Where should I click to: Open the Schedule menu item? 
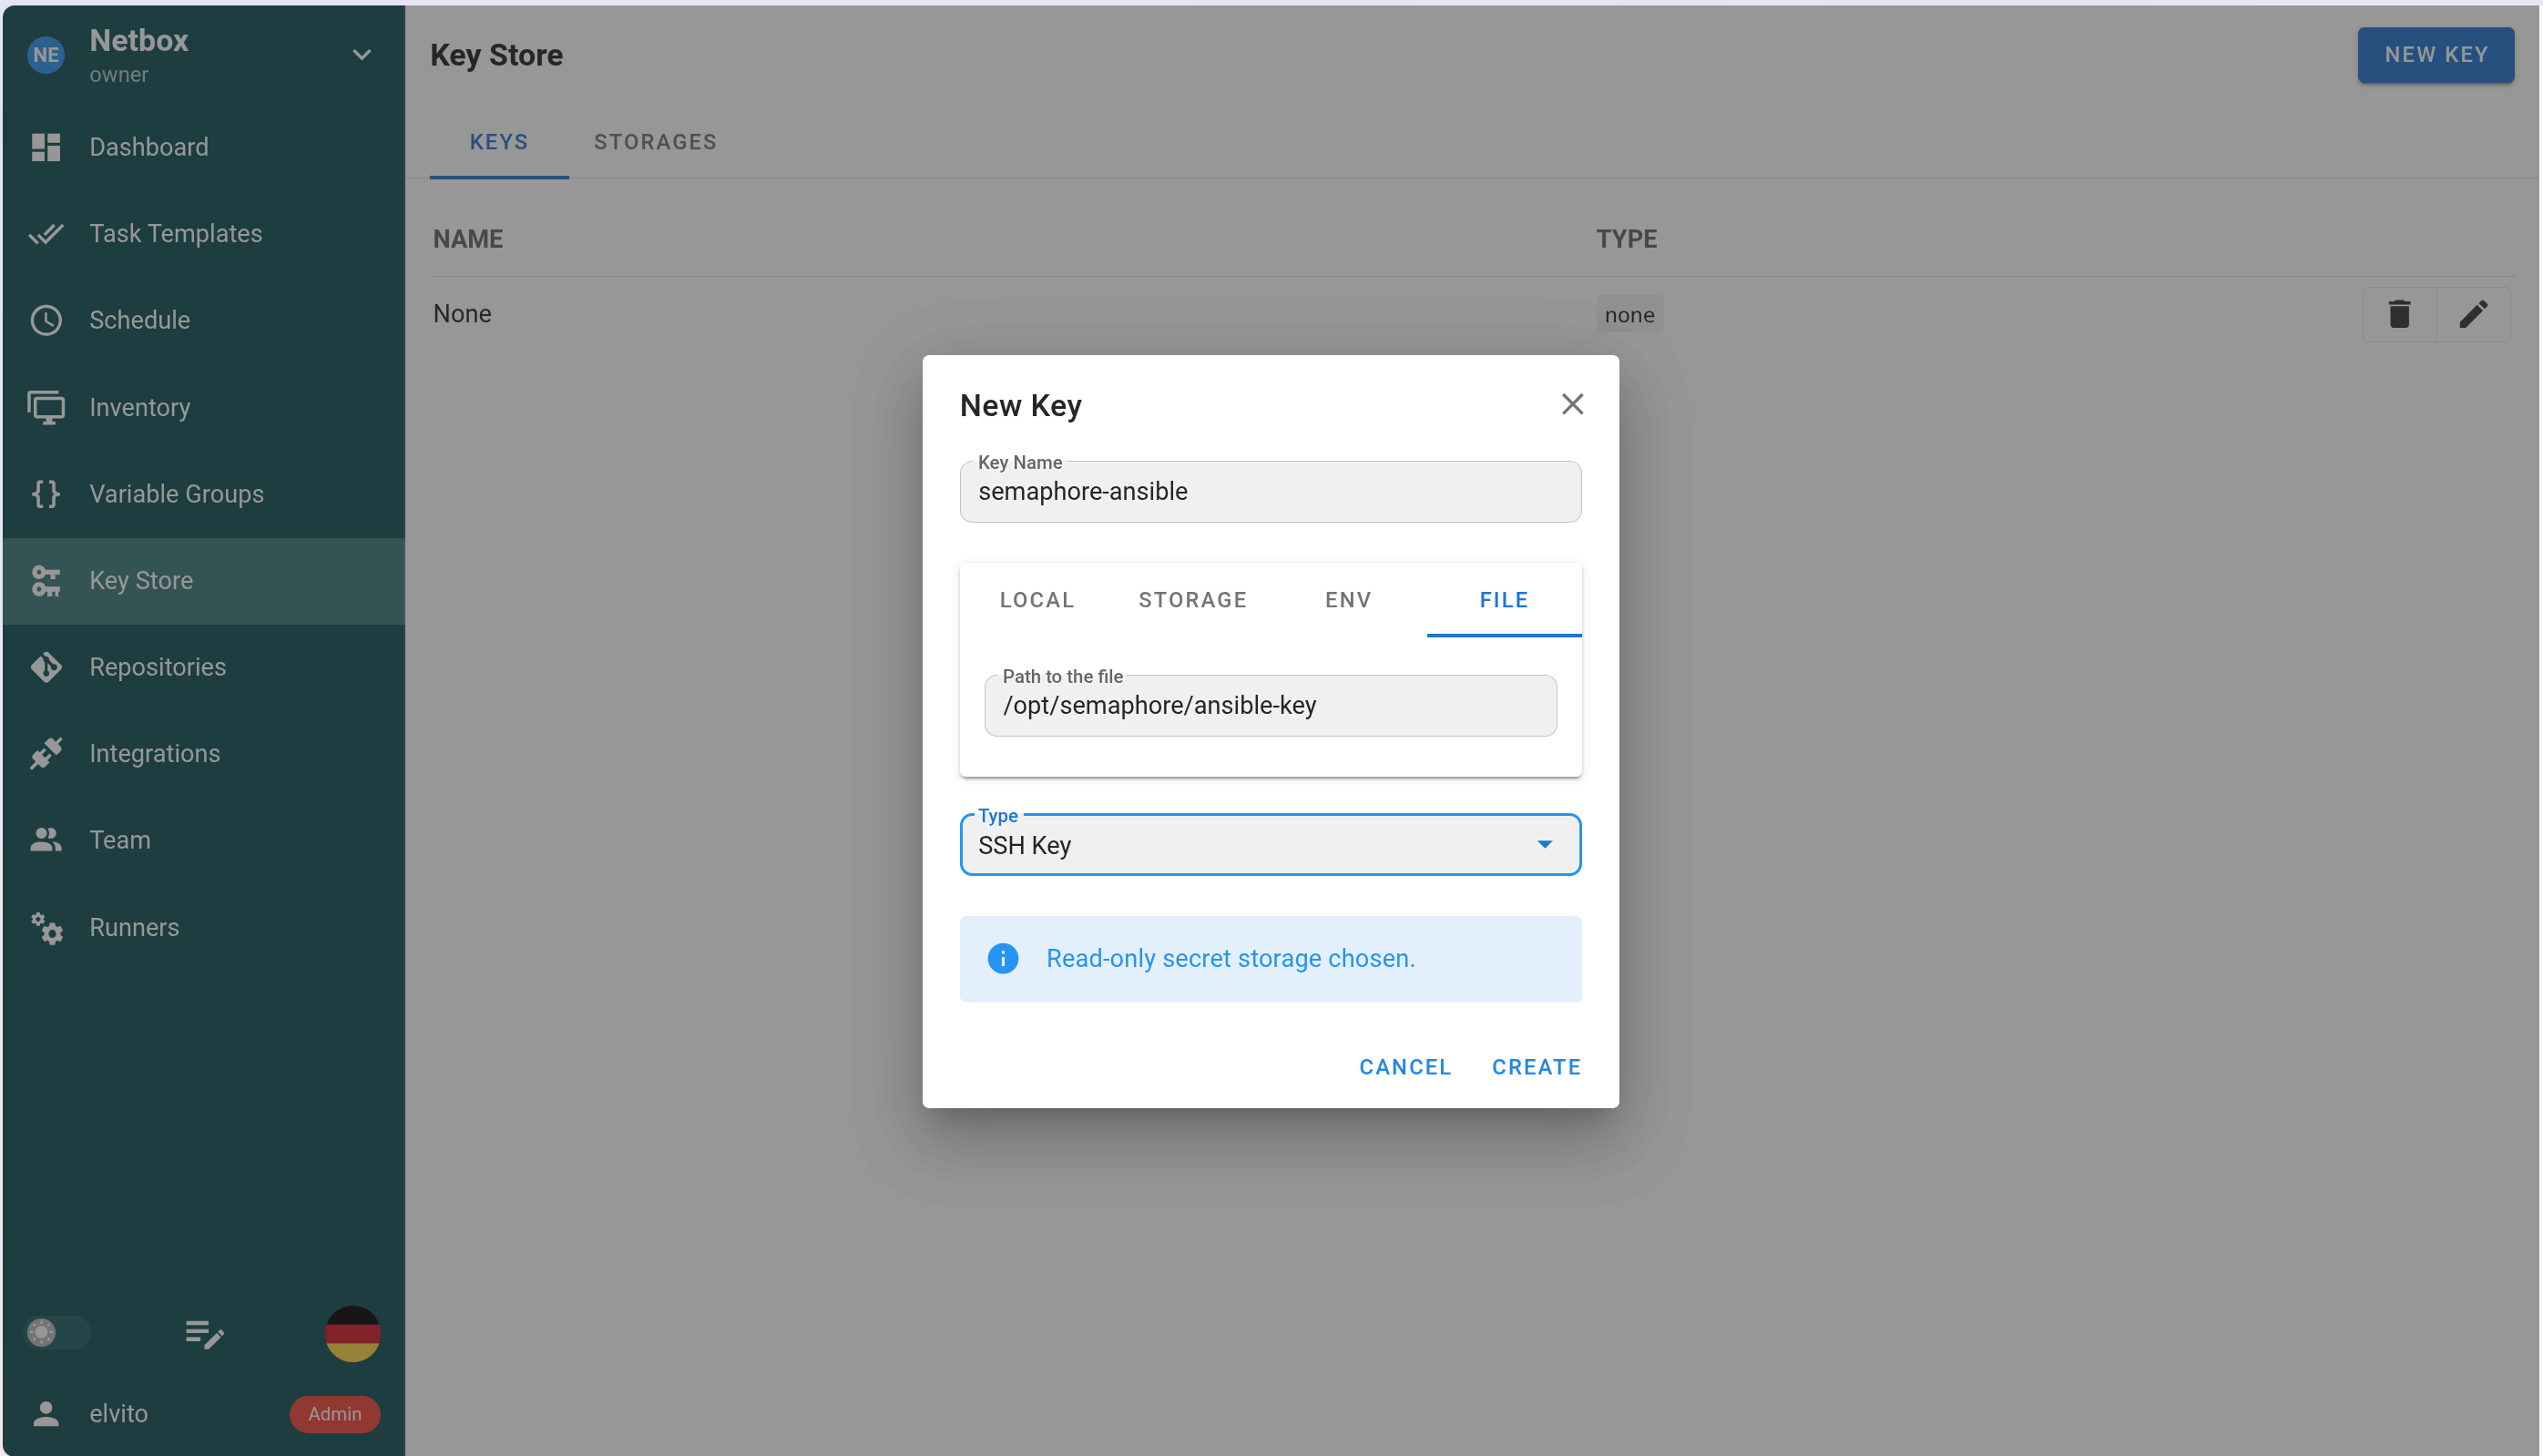(x=204, y=320)
